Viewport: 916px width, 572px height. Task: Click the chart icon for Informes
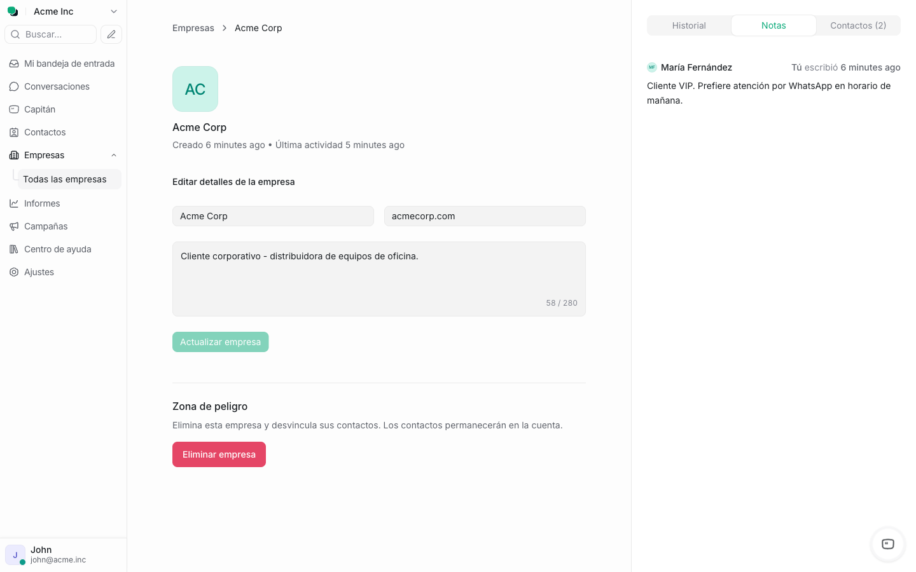click(x=14, y=203)
